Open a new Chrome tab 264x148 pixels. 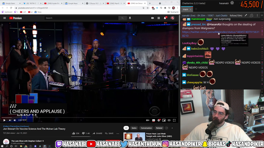150,3
